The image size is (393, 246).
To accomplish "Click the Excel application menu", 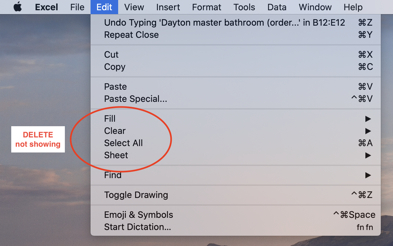I will [x=46, y=7].
